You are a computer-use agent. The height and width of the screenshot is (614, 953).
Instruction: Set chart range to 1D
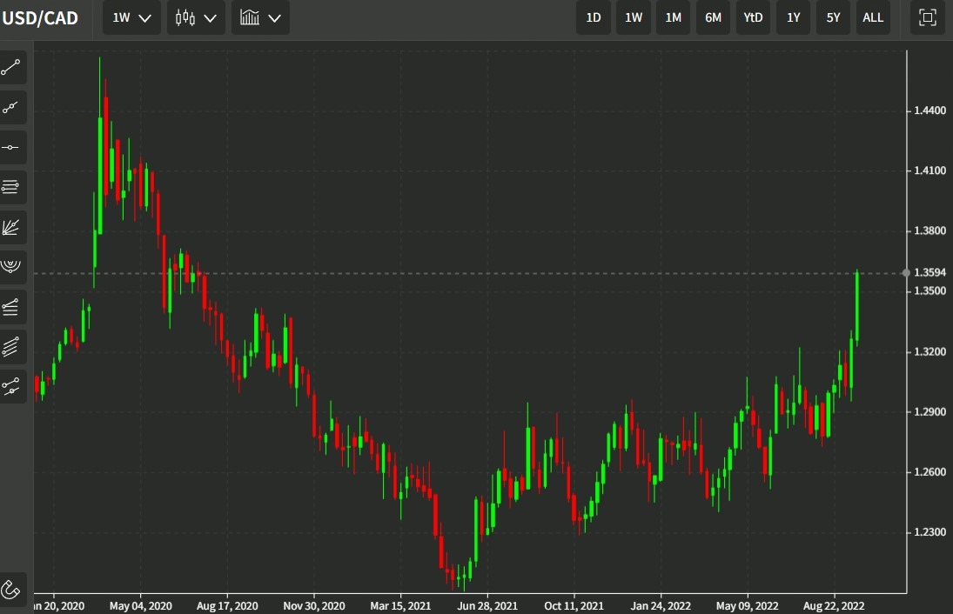point(594,17)
